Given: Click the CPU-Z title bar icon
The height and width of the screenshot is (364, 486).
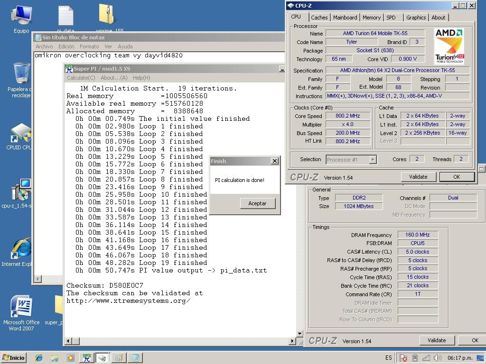Looking at the screenshot, I should click(x=290, y=6).
